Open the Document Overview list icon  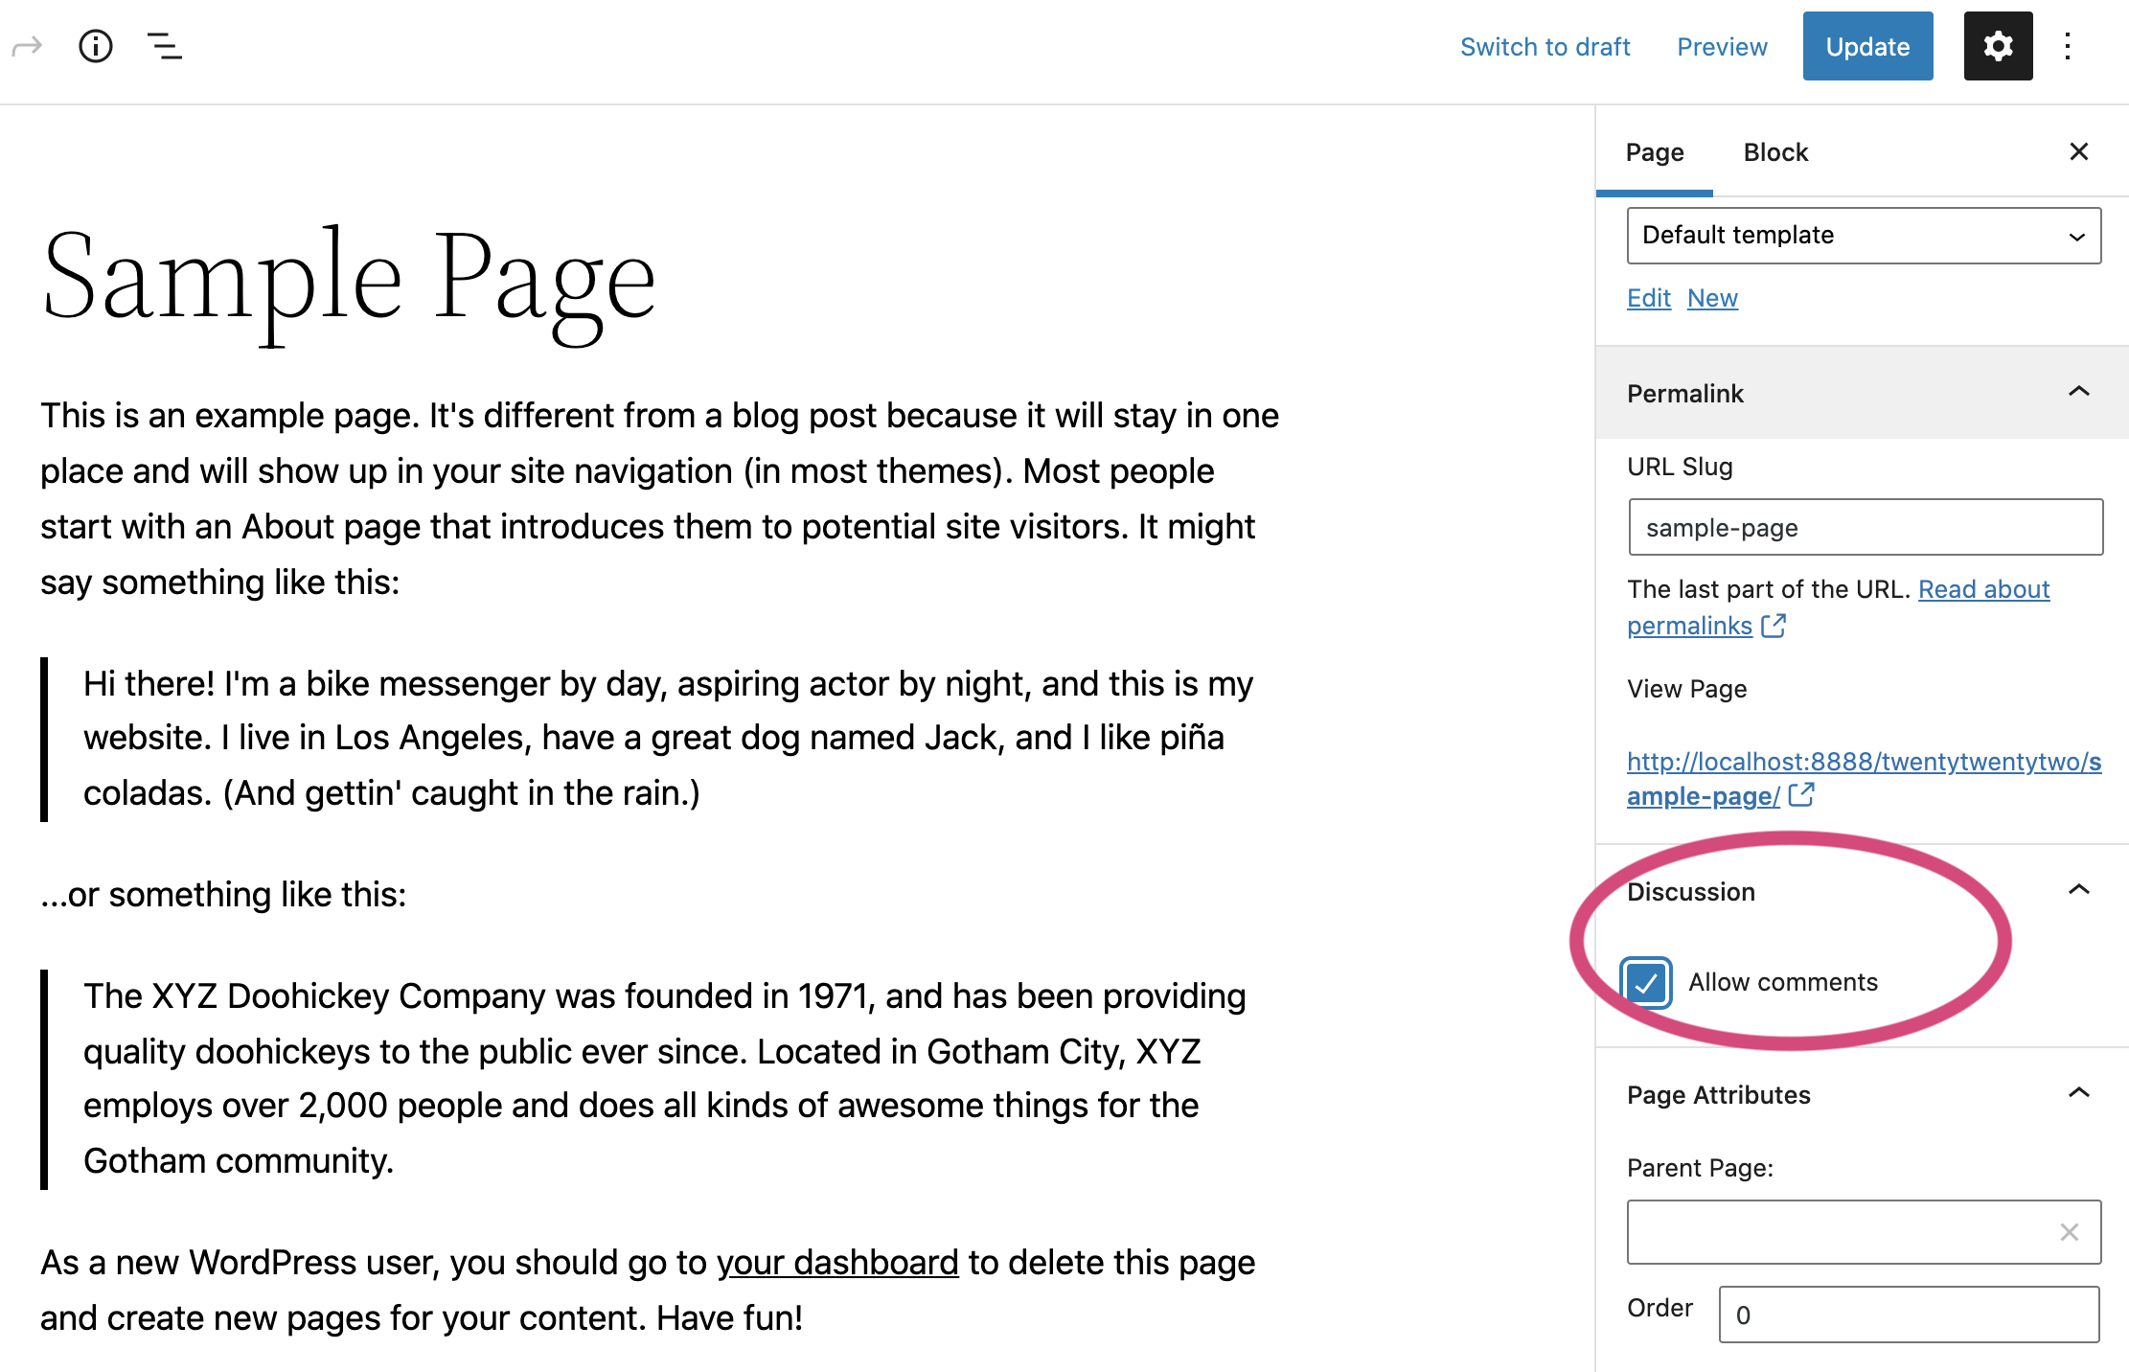[x=163, y=45]
